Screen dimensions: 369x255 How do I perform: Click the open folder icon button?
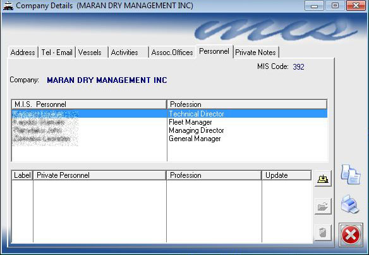click(323, 206)
